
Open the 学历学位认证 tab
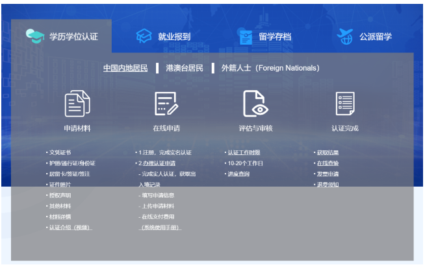(x=62, y=36)
